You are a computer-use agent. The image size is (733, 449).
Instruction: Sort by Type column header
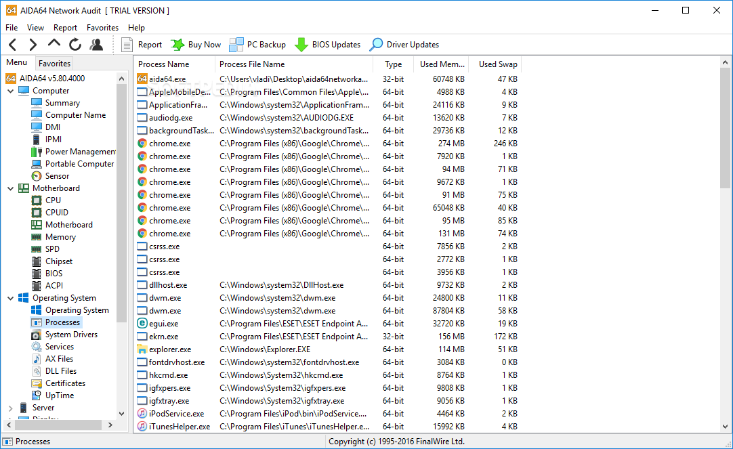coord(393,64)
